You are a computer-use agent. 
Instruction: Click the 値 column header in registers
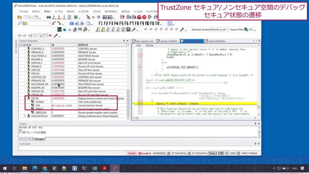[64, 45]
